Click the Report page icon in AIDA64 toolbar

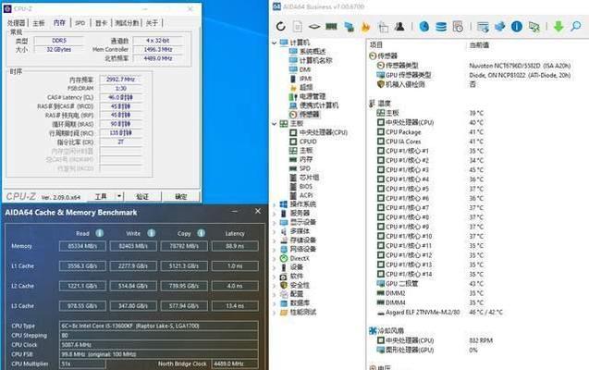(298, 26)
